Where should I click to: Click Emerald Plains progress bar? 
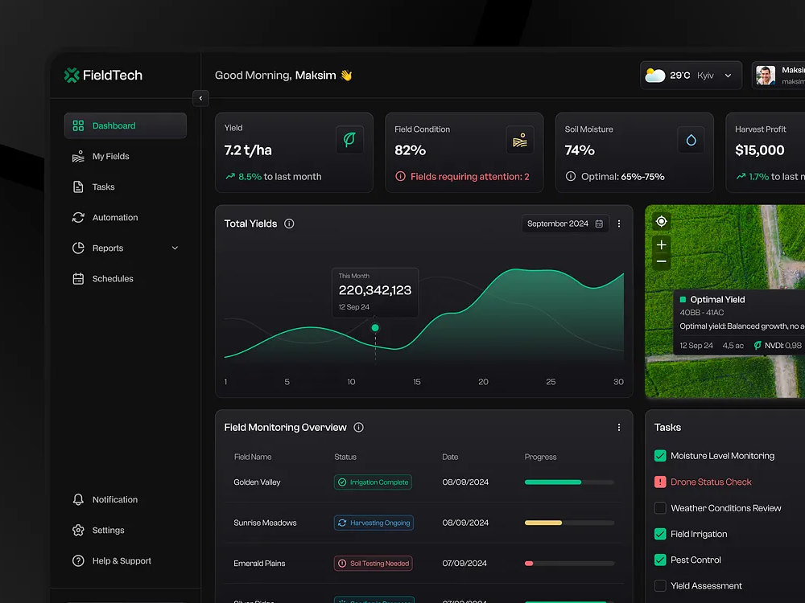(x=569, y=564)
